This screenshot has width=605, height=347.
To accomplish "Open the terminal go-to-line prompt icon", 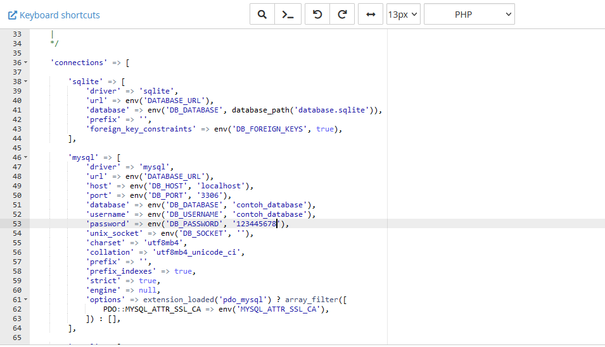I will (x=288, y=15).
